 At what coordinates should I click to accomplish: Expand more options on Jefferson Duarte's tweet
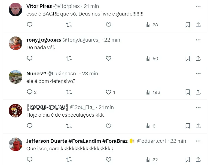(x=198, y=141)
